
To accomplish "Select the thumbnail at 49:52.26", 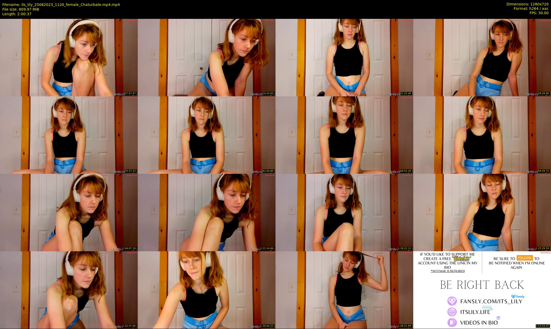I will pos(344,135).
